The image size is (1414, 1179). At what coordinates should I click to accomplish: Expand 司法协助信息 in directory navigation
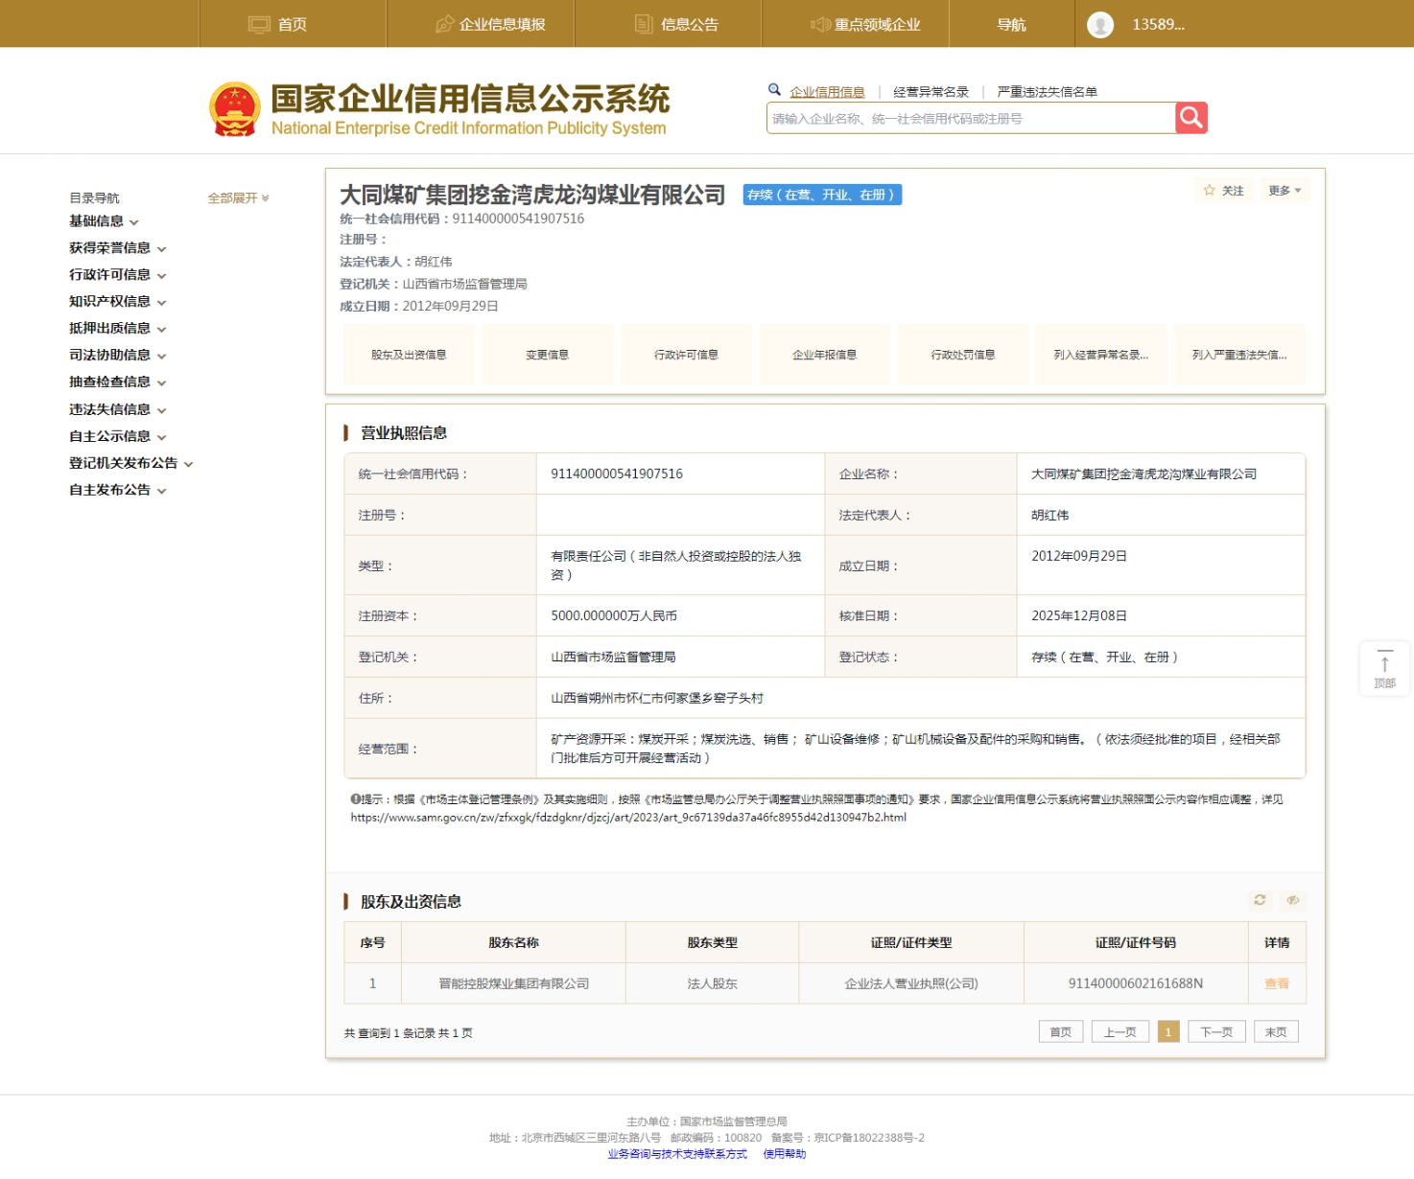117,356
